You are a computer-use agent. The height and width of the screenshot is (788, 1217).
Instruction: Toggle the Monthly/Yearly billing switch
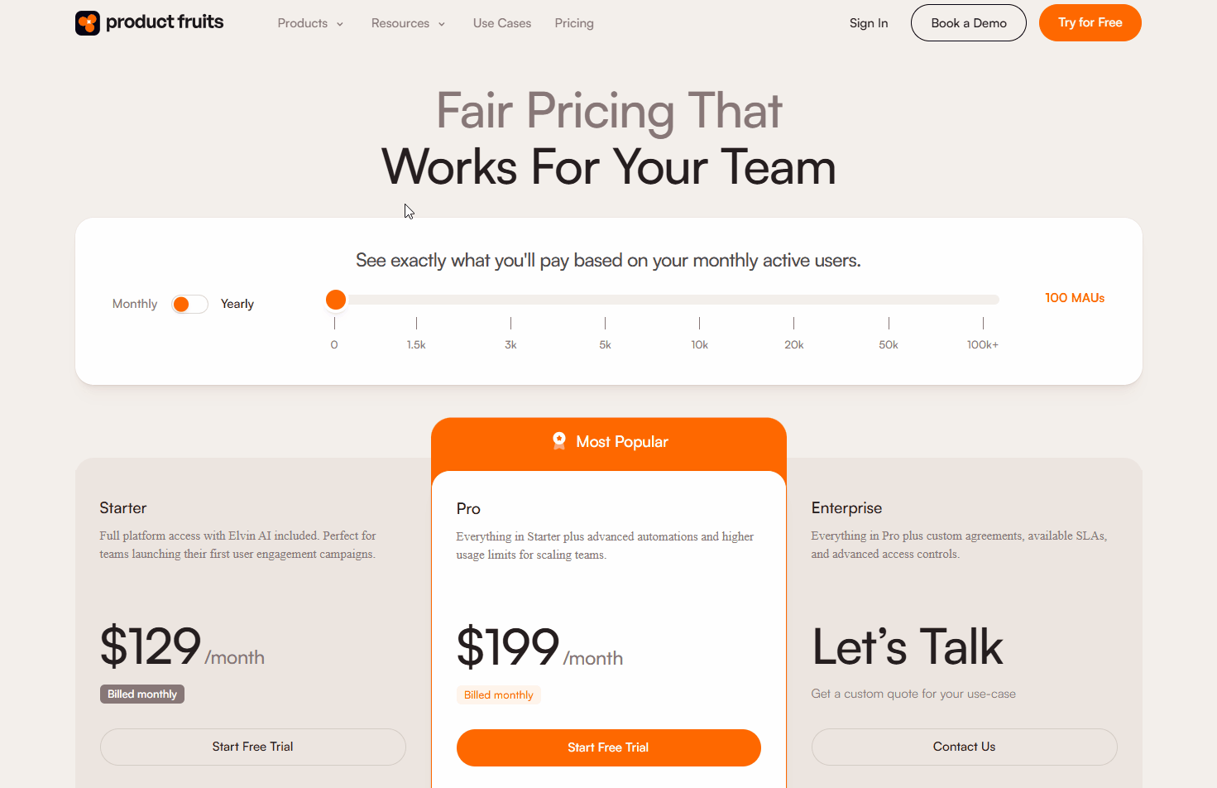coord(189,304)
